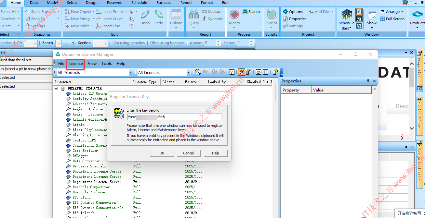Click OK in Register License Key dialog

pyautogui.click(x=162, y=153)
